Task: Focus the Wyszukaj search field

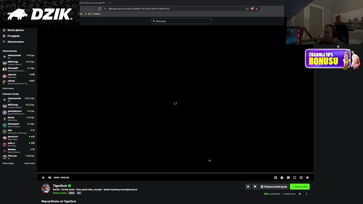Action: tap(181, 21)
